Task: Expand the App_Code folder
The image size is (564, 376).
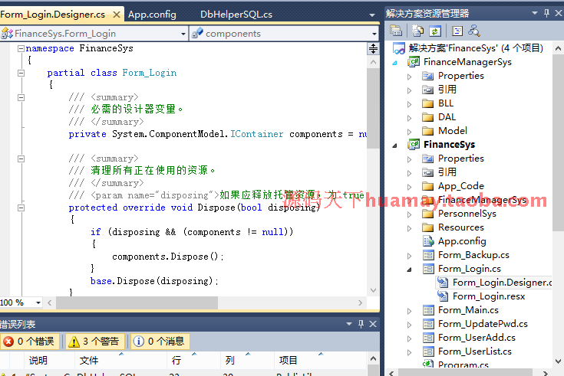Action: pyautogui.click(x=409, y=187)
